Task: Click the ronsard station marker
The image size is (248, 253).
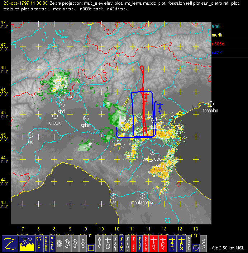Action: click(x=55, y=116)
